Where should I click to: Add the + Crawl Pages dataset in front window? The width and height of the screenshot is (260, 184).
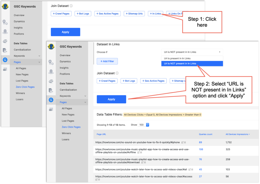(x=107, y=81)
